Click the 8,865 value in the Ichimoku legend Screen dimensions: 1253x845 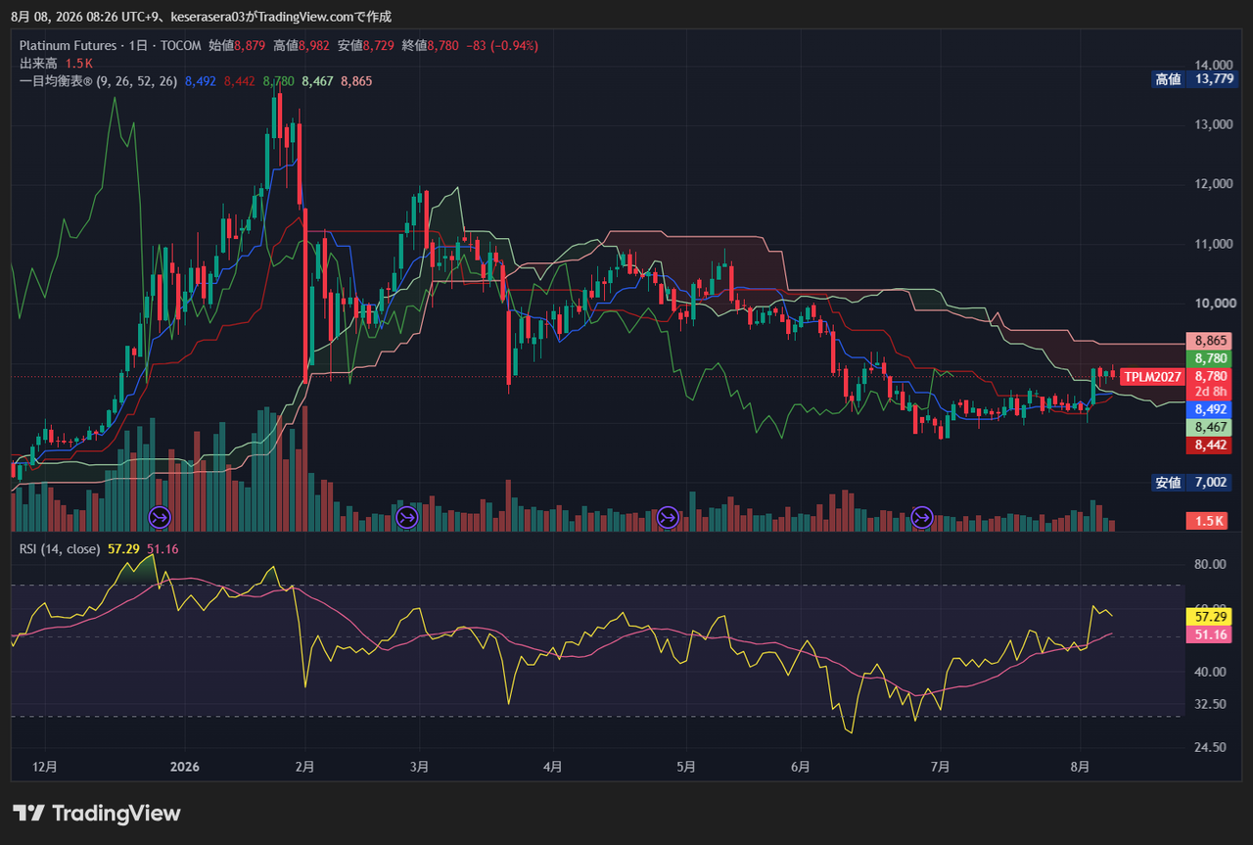[x=356, y=81]
